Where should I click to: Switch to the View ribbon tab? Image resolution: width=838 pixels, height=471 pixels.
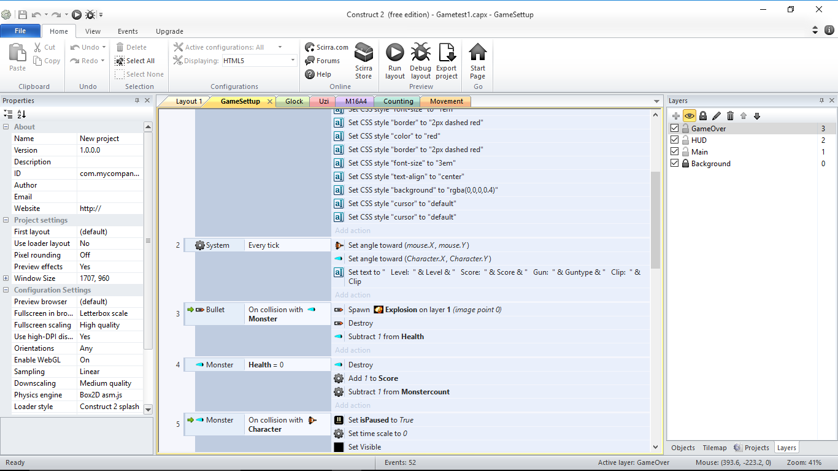coord(93,31)
